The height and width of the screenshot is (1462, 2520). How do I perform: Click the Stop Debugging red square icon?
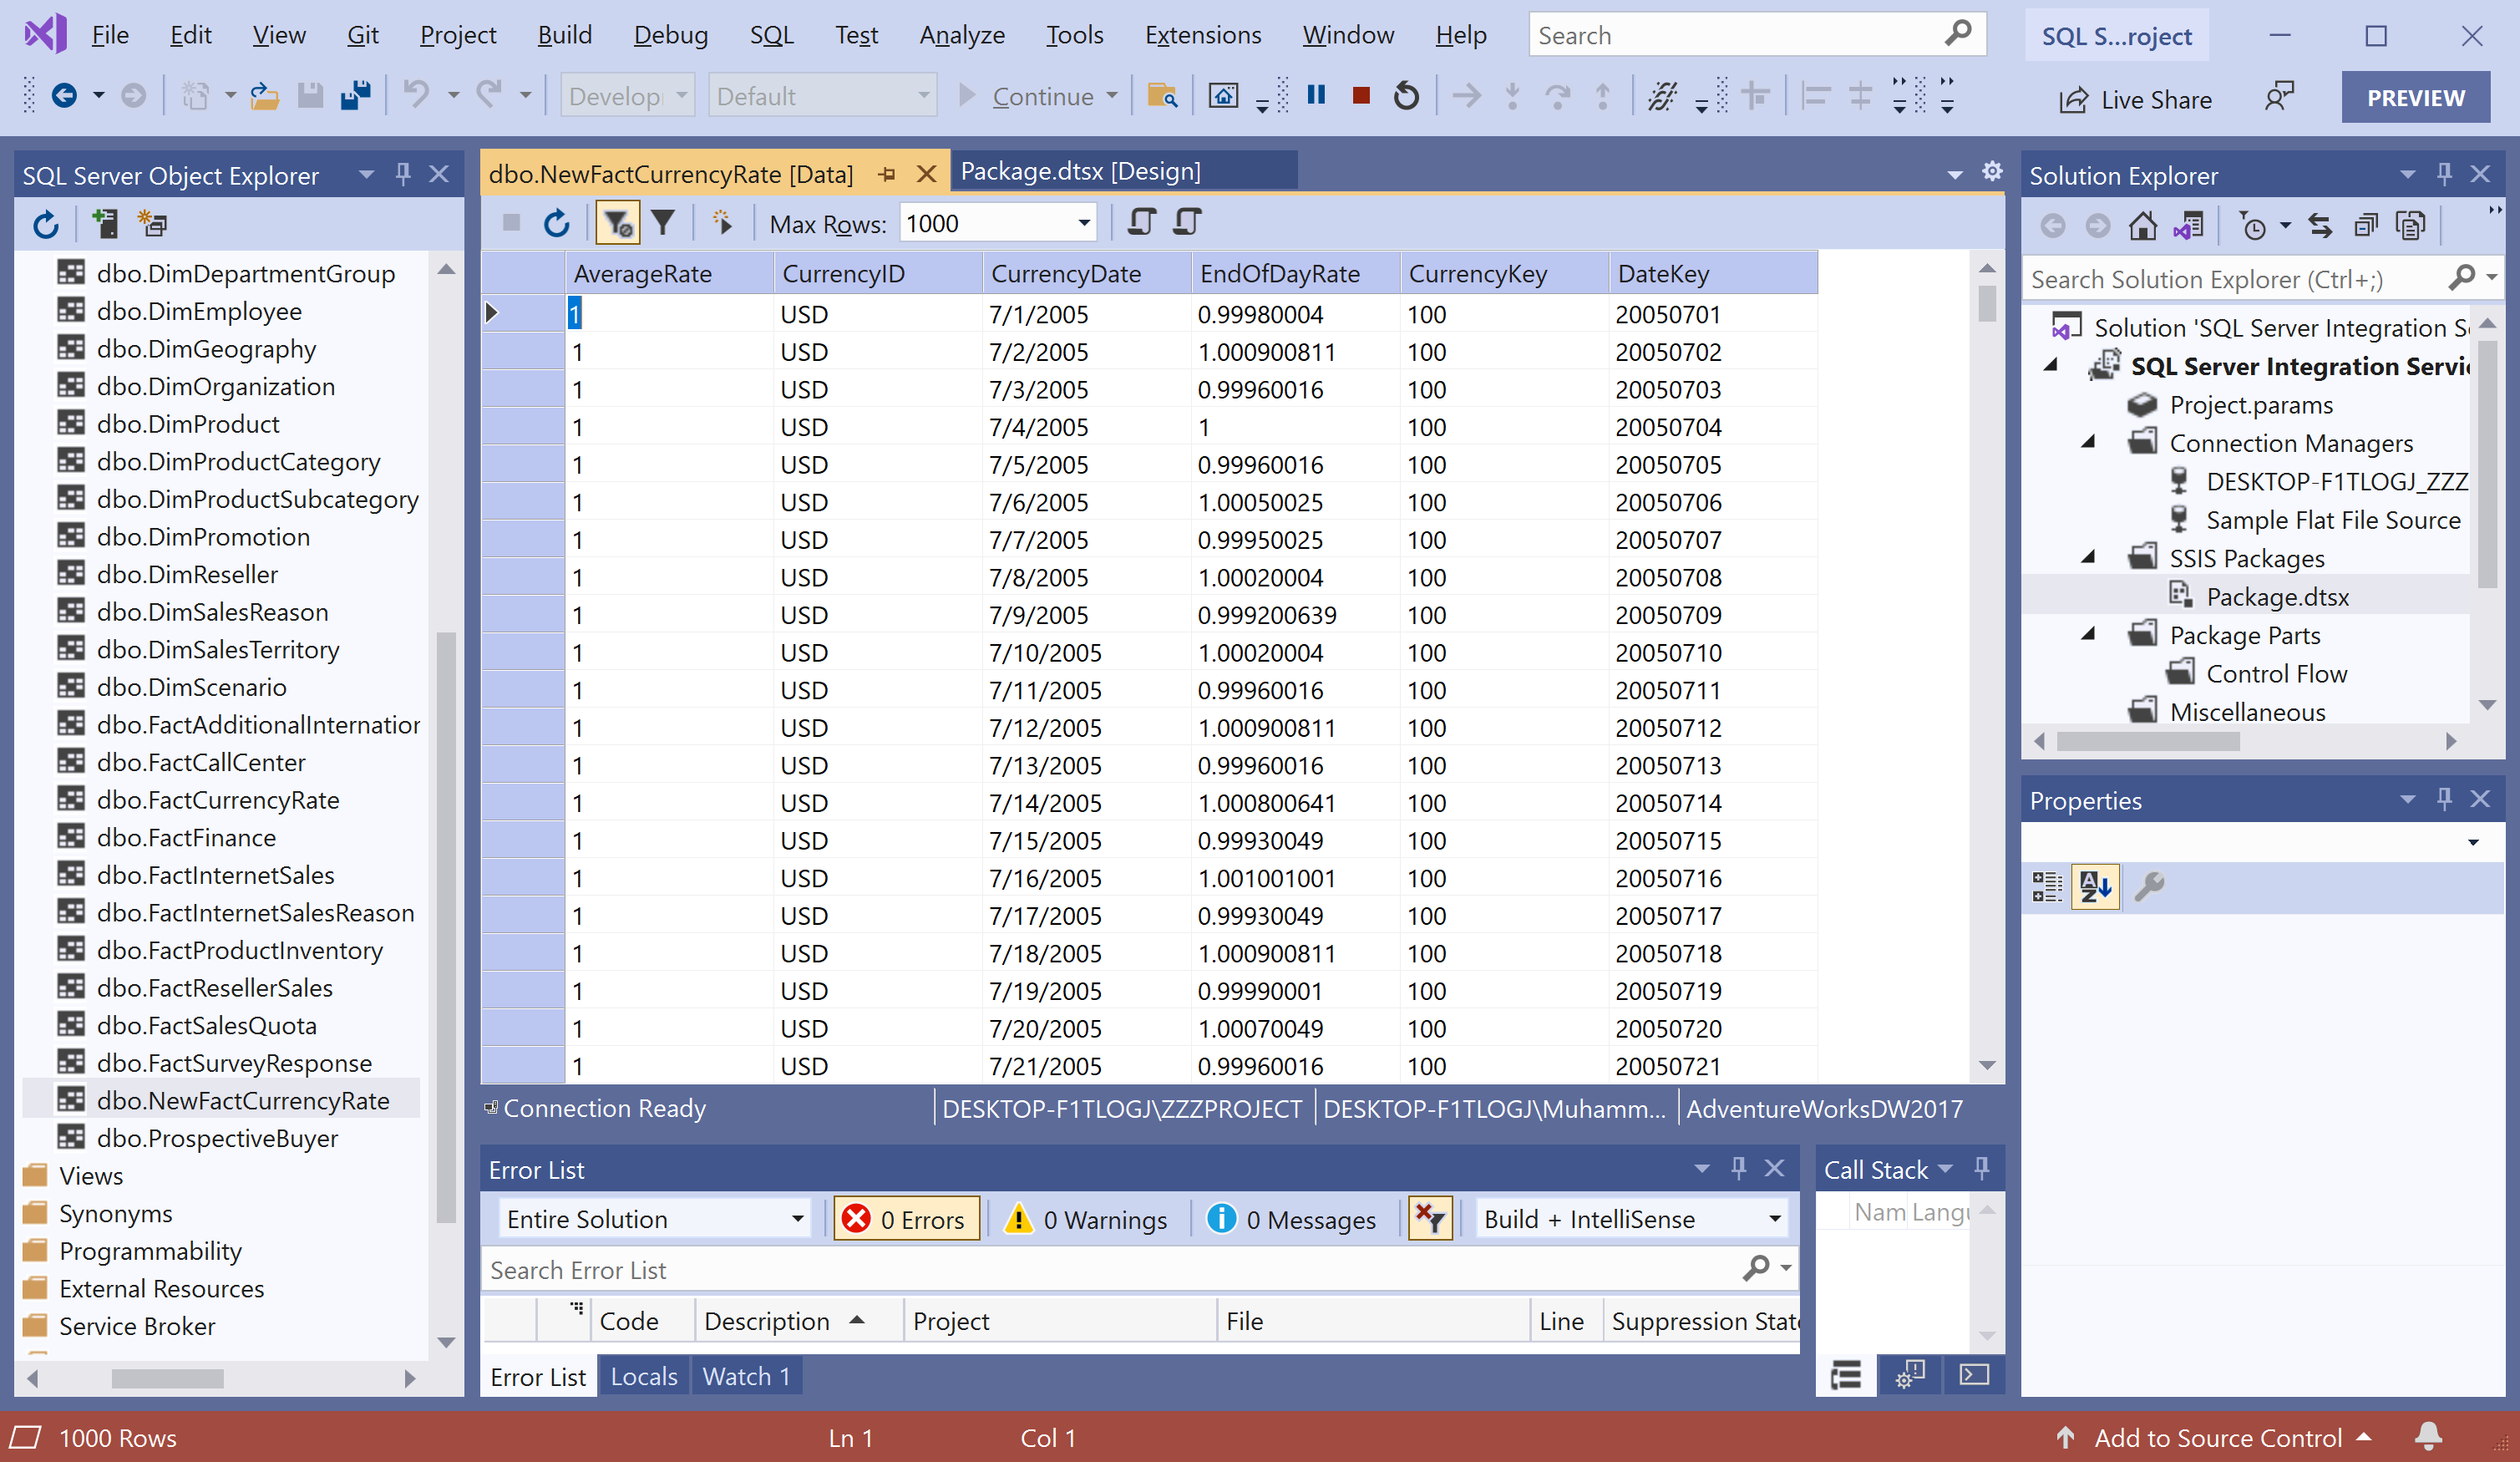(1360, 96)
